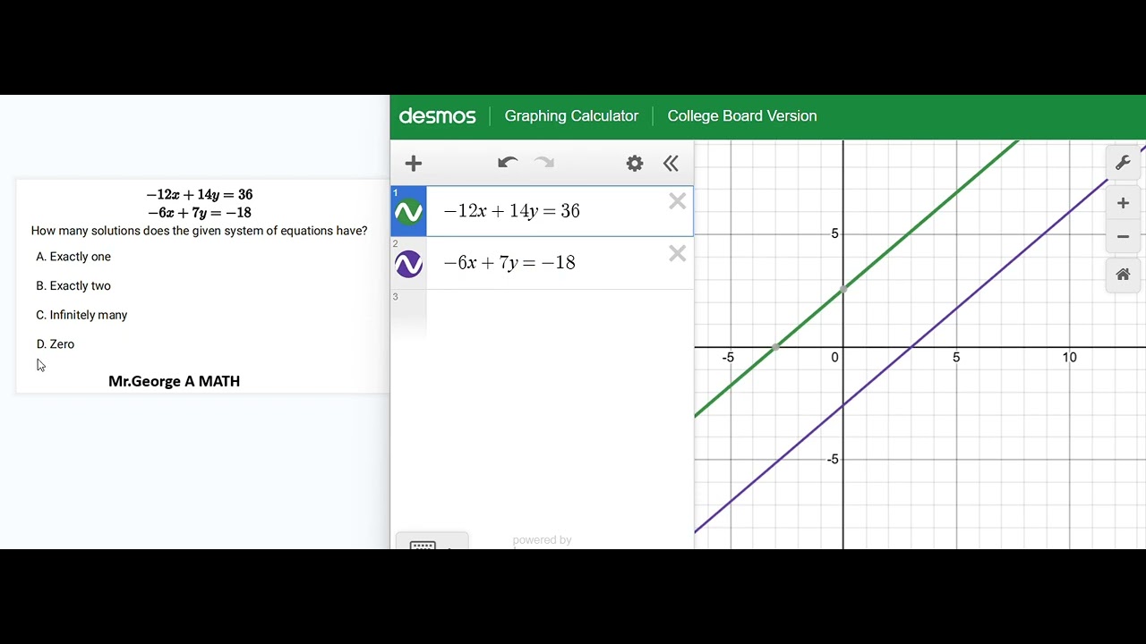Click the green line y-intercept point
The width and height of the screenshot is (1146, 644).
(x=843, y=289)
